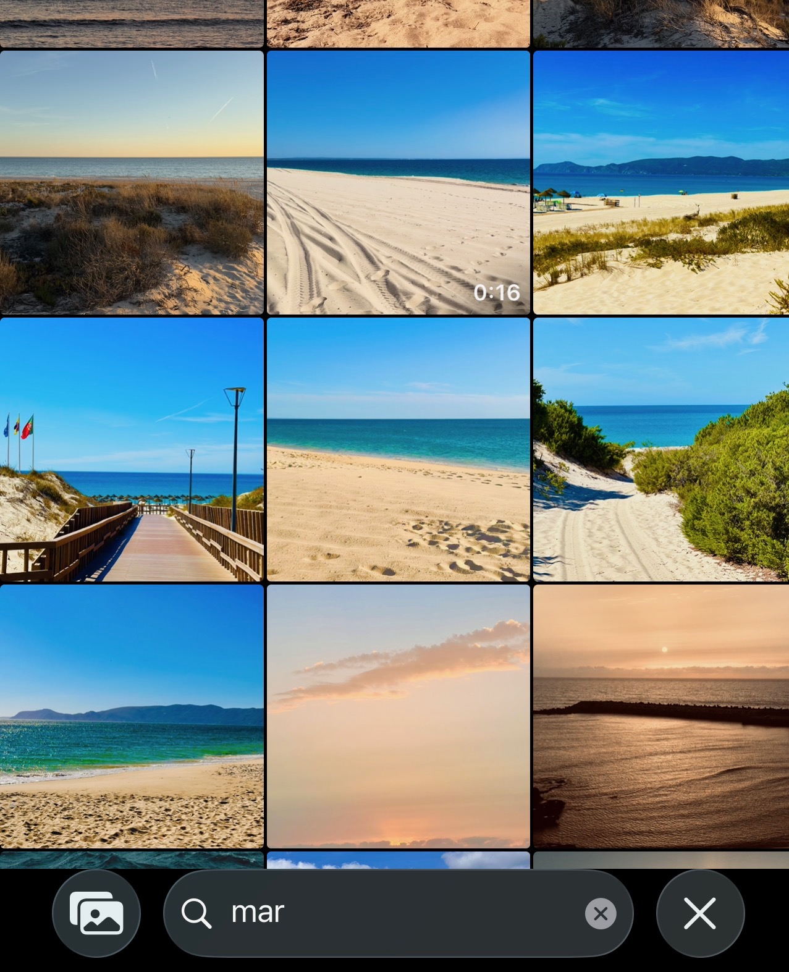Tap the video duration label 0:16

496,292
